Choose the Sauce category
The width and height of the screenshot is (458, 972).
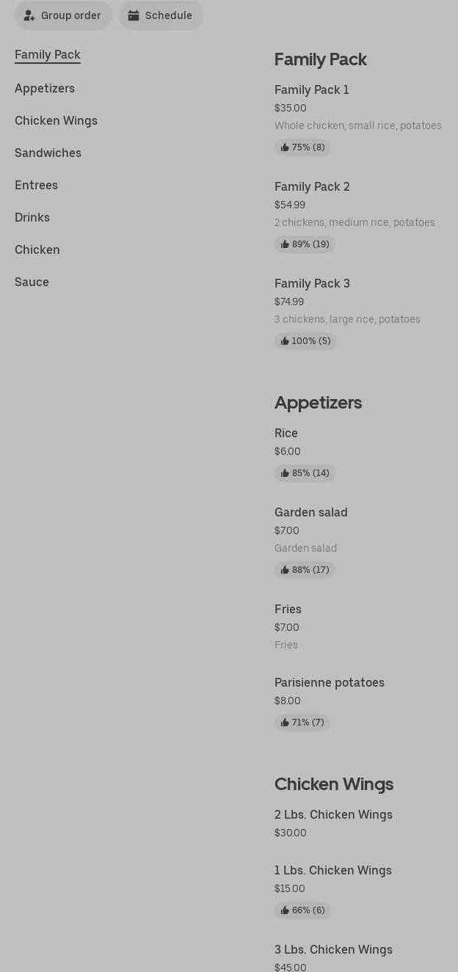pyautogui.click(x=32, y=282)
